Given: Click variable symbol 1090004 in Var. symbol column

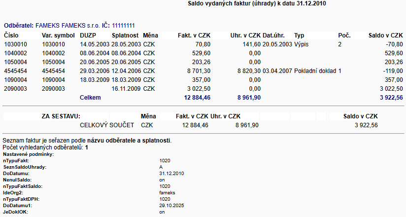Looking at the screenshot, I should 55,80.
